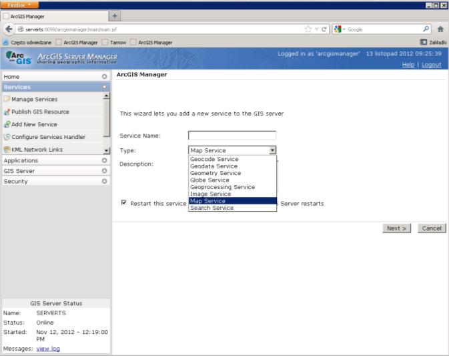The image size is (449, 356).
Task: Click the Google search engine icon
Action: click(338, 29)
